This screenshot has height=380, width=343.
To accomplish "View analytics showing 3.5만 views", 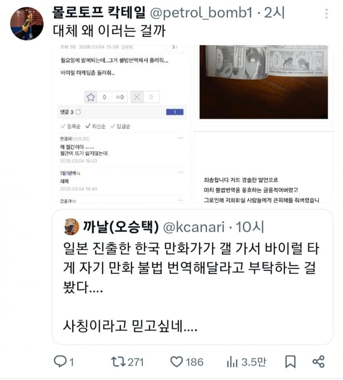I will (247, 362).
